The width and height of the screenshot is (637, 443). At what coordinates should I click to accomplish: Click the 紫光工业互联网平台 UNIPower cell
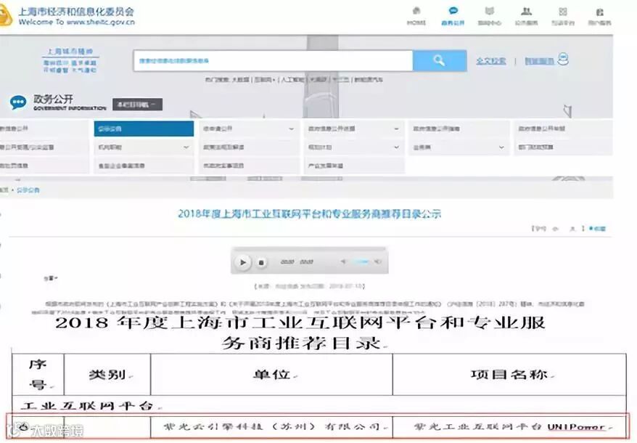coord(509,427)
